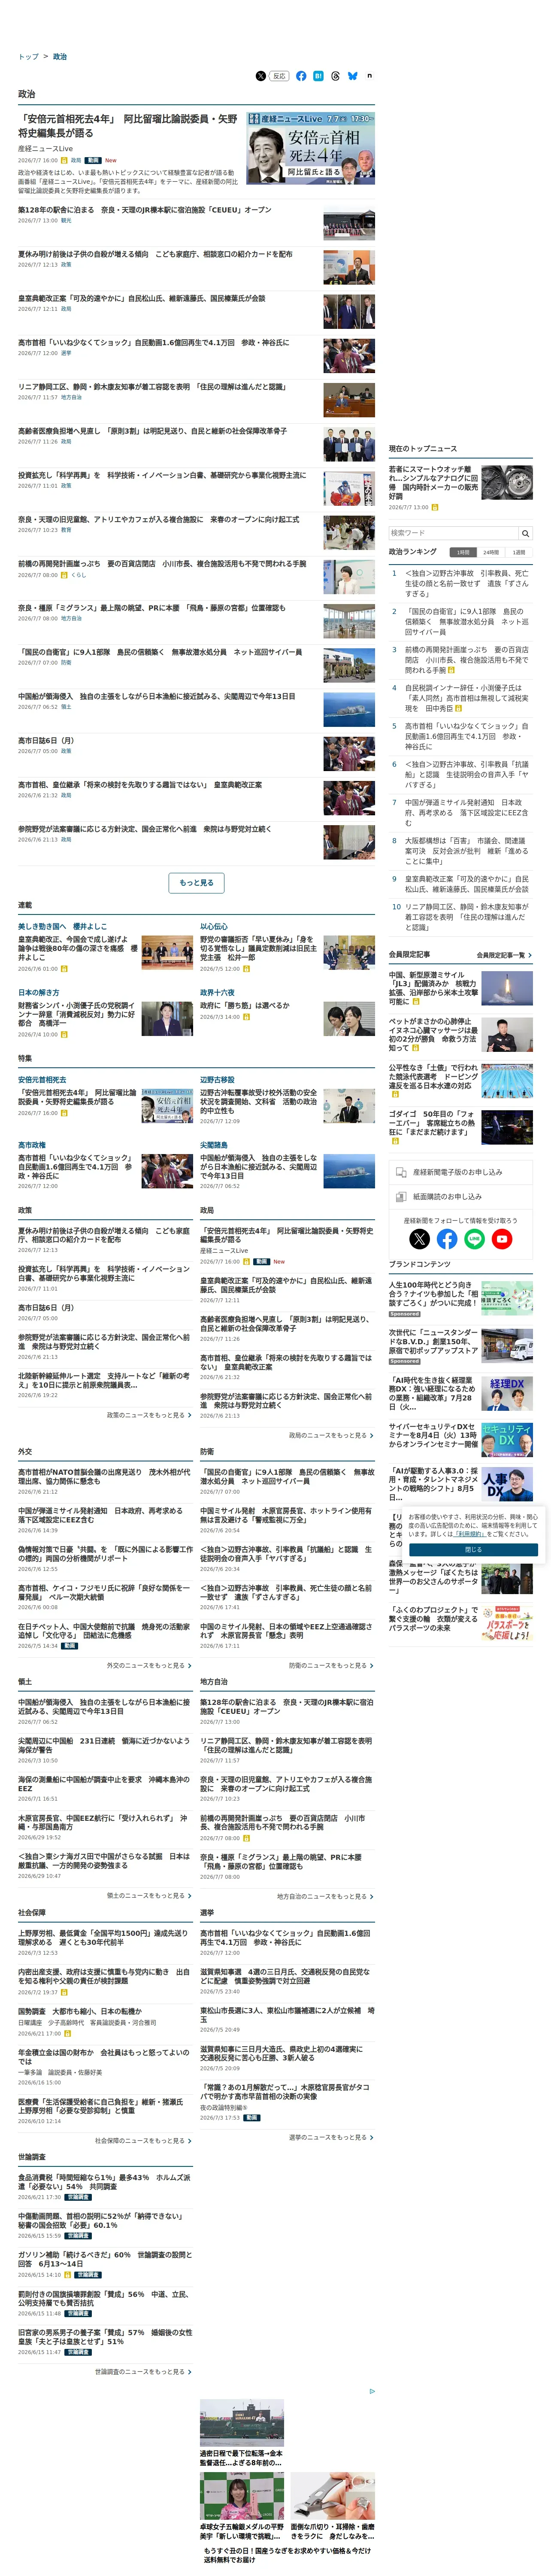This screenshot has height=2576, width=551.
Task: Click the 政治 breadcrumb link
Action: tap(60, 57)
